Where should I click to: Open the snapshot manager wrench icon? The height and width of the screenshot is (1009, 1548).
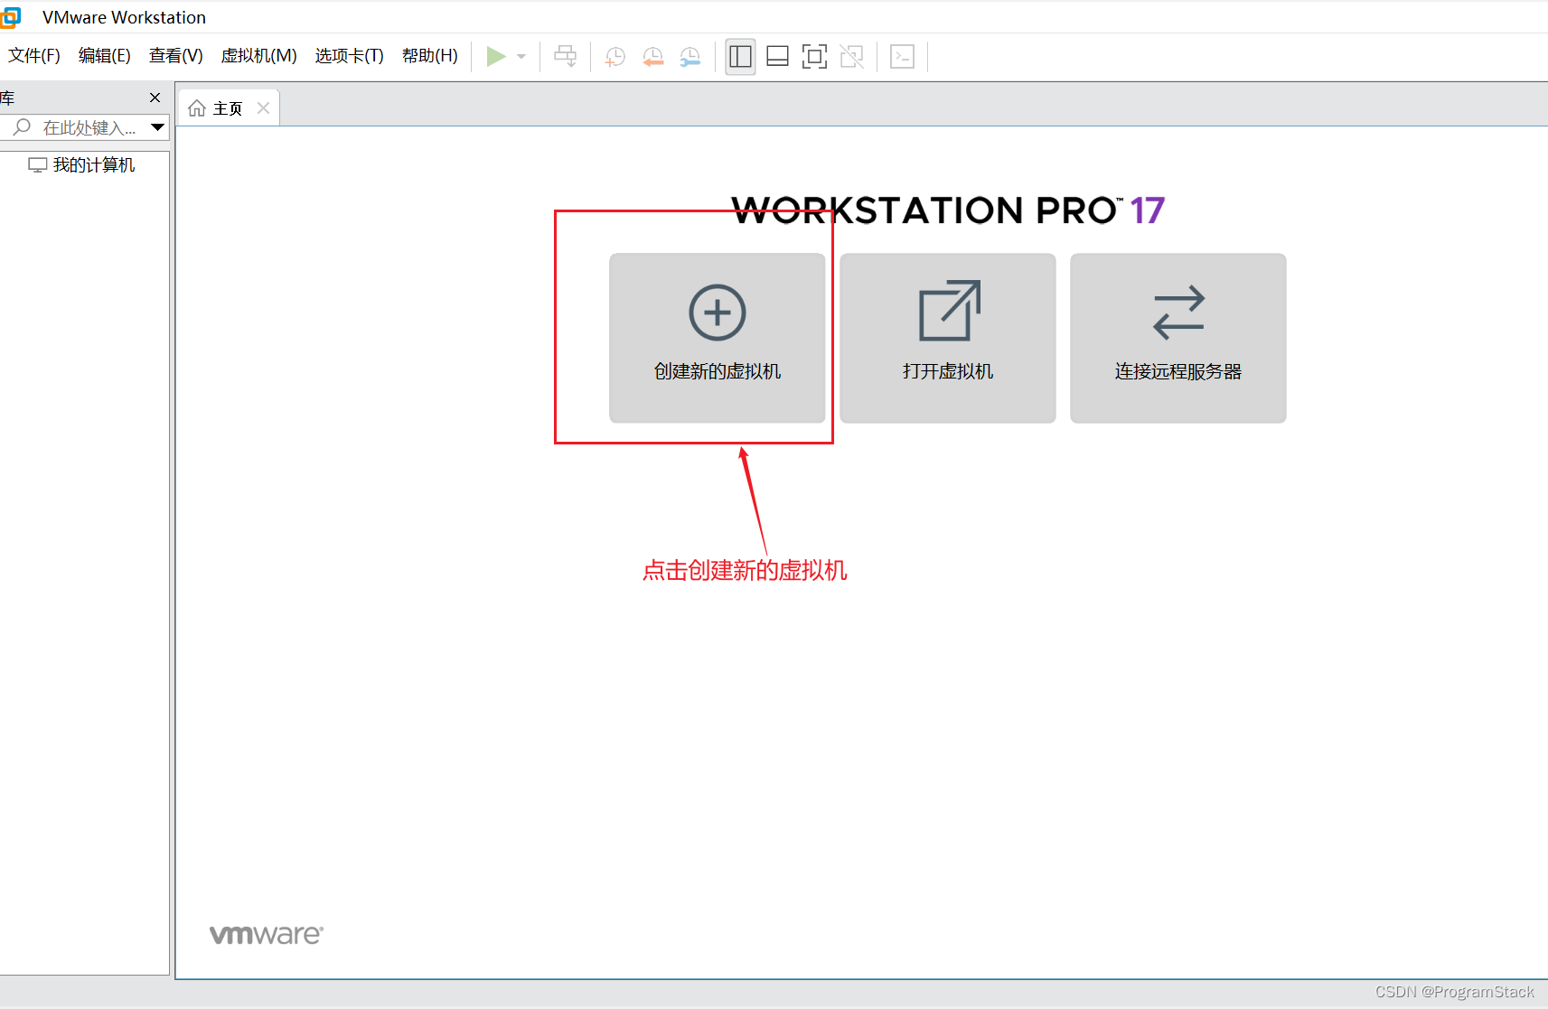690,56
